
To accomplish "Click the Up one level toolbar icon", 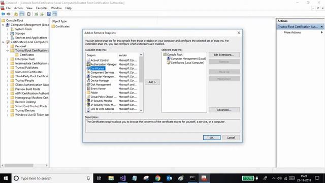I will point(16,14).
